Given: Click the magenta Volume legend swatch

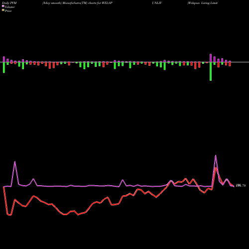Looking at the screenshot, I should (x=3, y=6).
